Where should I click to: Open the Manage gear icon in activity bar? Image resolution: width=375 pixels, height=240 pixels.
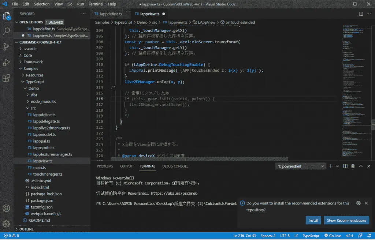[x=6, y=224]
